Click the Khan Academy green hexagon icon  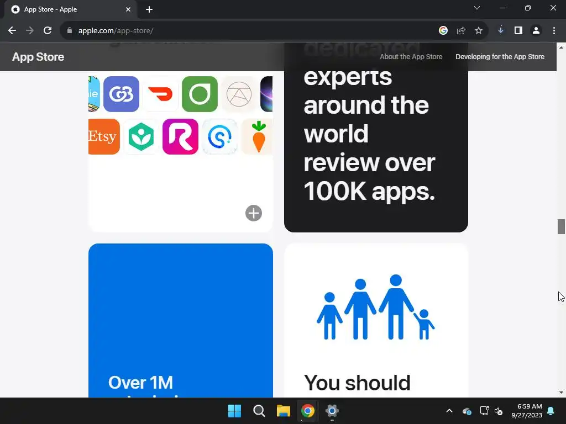pos(141,137)
